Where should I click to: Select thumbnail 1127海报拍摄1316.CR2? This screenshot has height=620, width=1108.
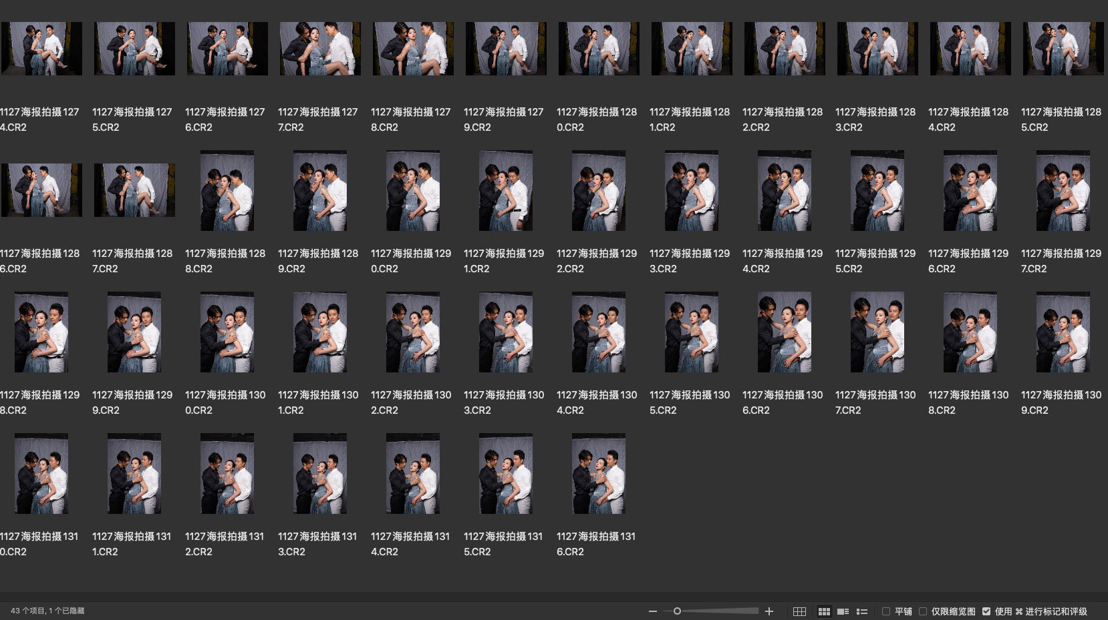pyautogui.click(x=599, y=474)
